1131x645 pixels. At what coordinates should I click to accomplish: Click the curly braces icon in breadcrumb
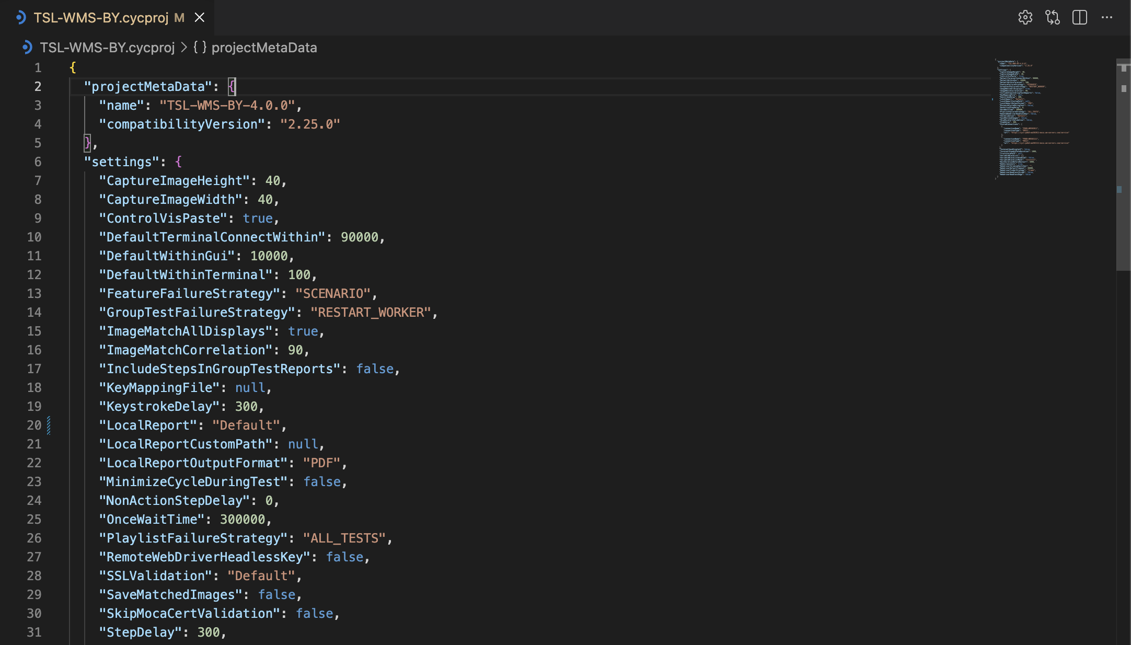pos(200,48)
